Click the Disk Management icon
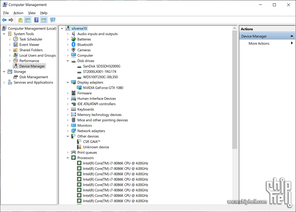 tap(15, 77)
